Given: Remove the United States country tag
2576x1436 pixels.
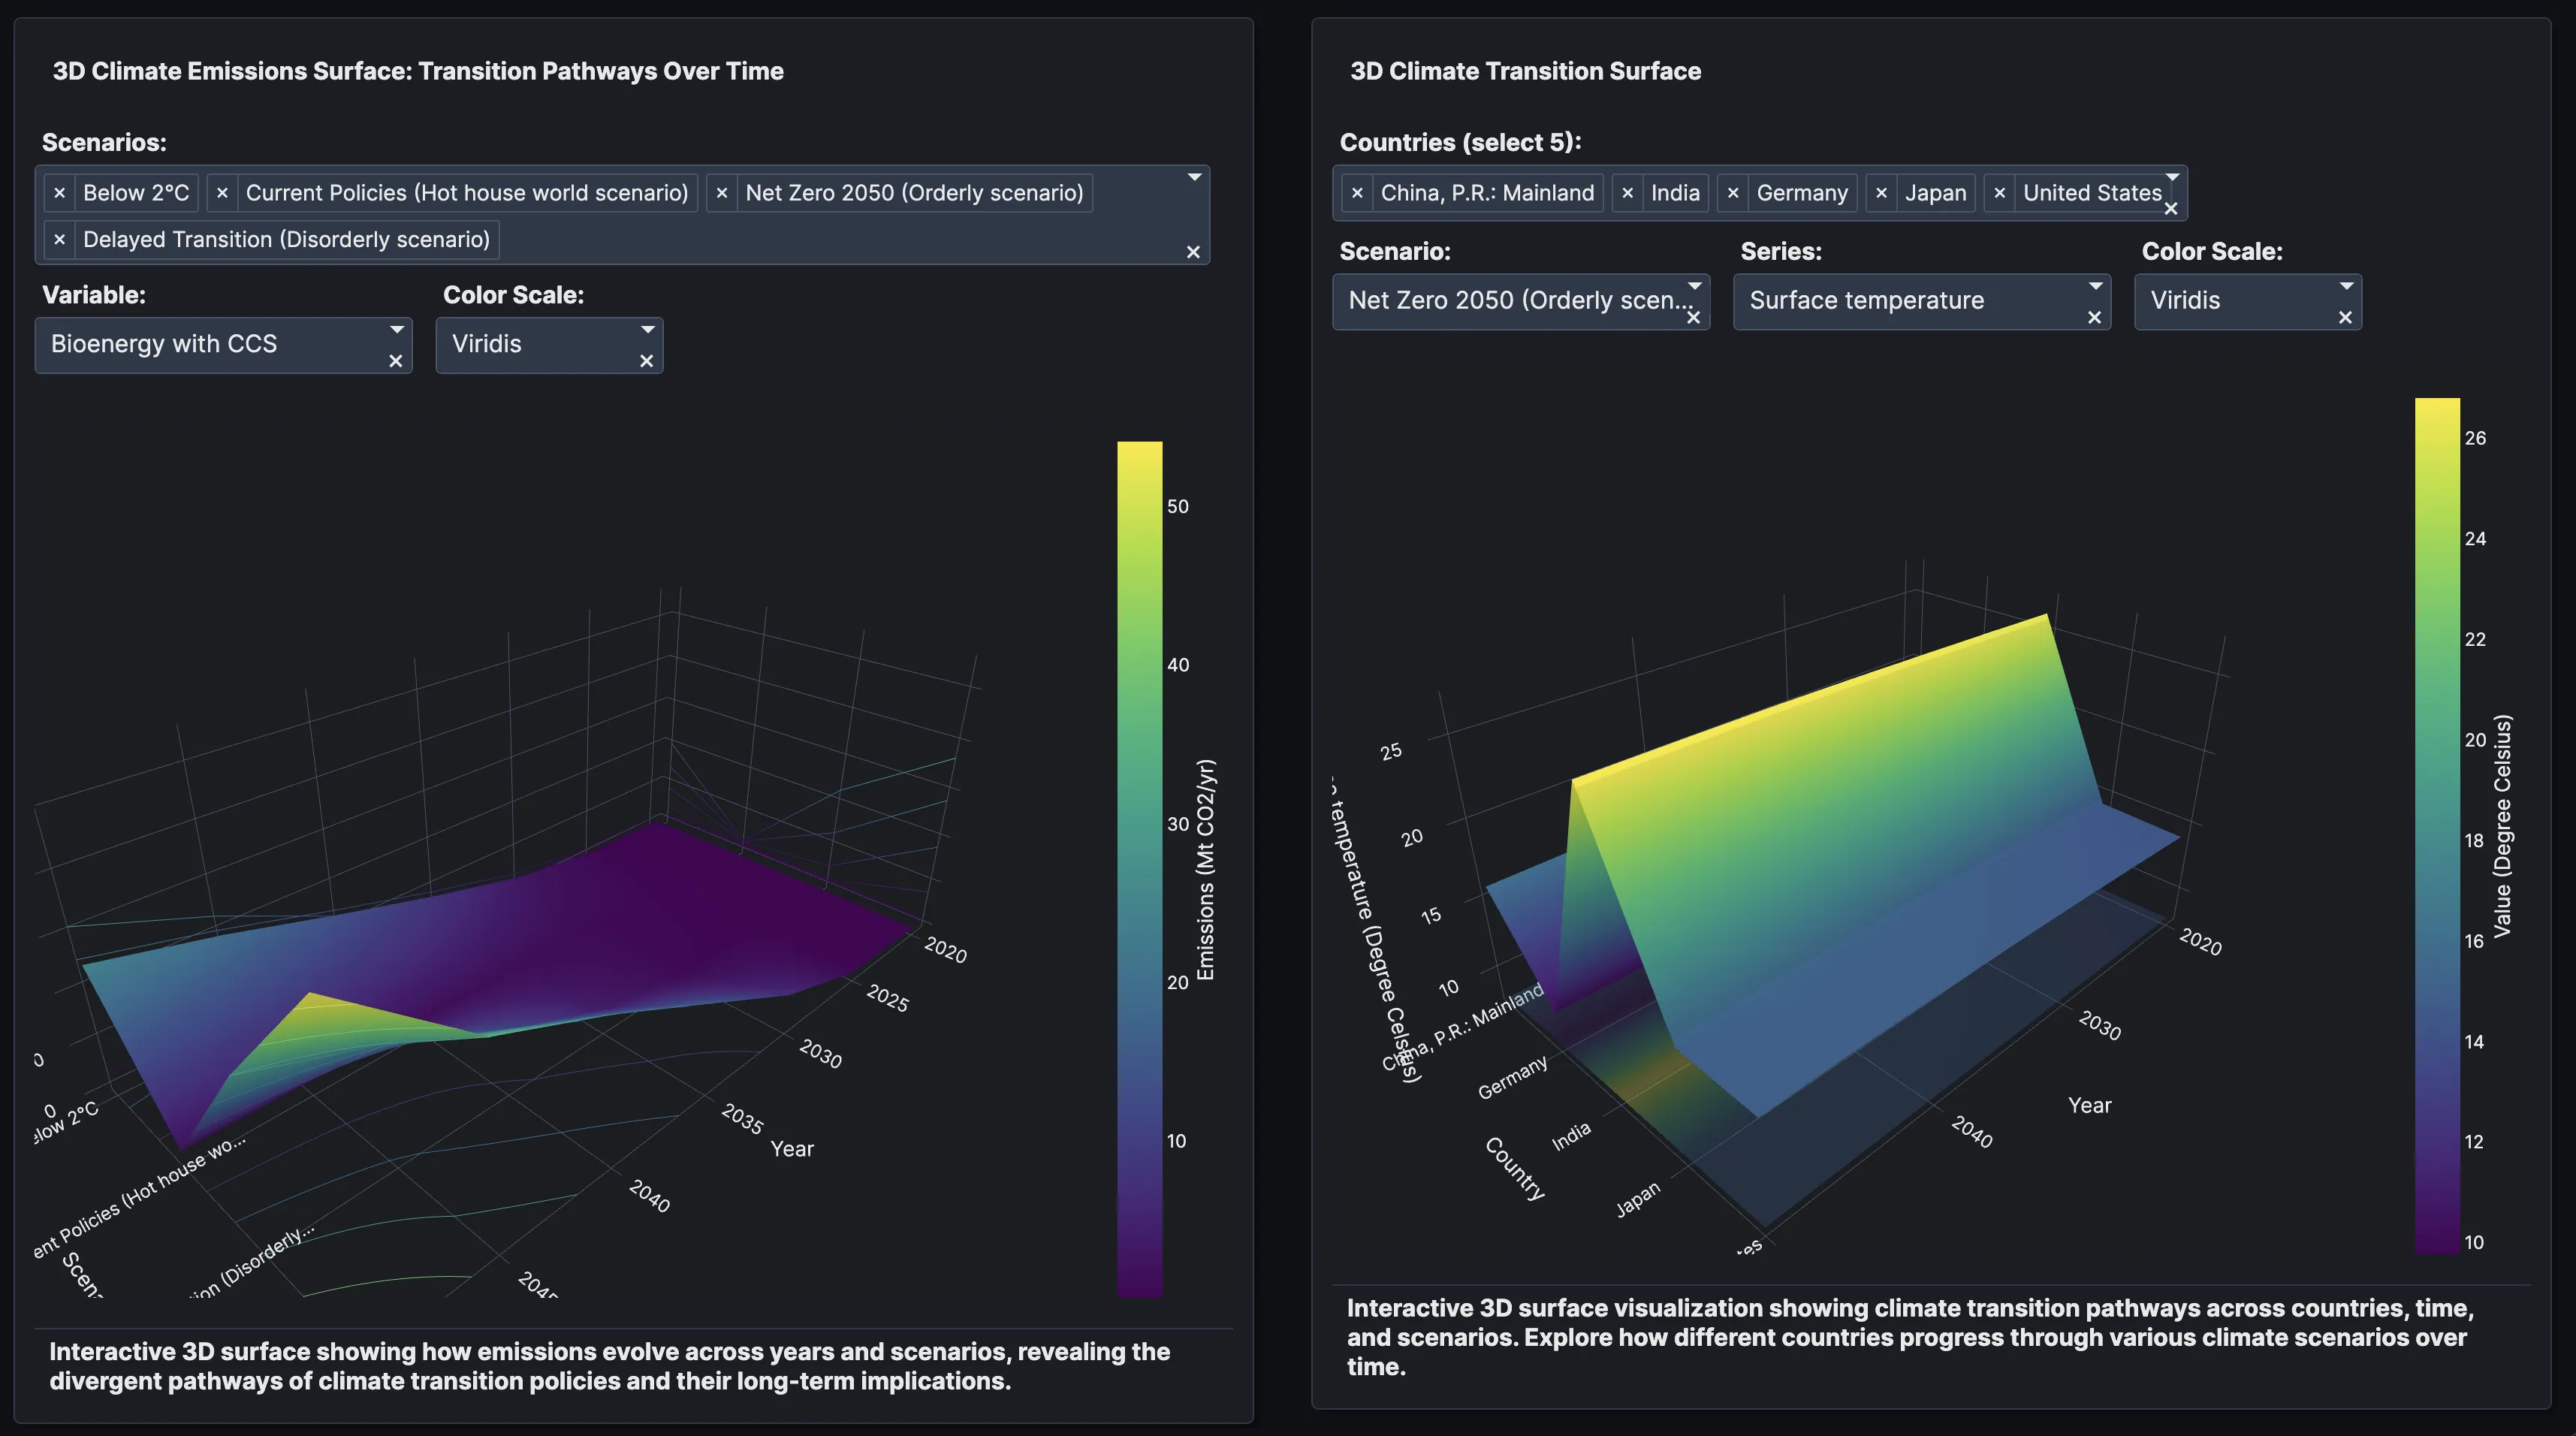Looking at the screenshot, I should pyautogui.click(x=2000, y=193).
